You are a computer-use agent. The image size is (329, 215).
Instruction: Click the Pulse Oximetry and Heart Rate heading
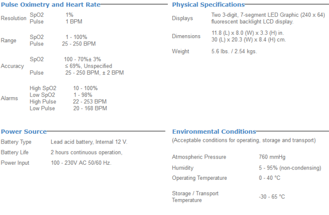(x=50, y=5)
